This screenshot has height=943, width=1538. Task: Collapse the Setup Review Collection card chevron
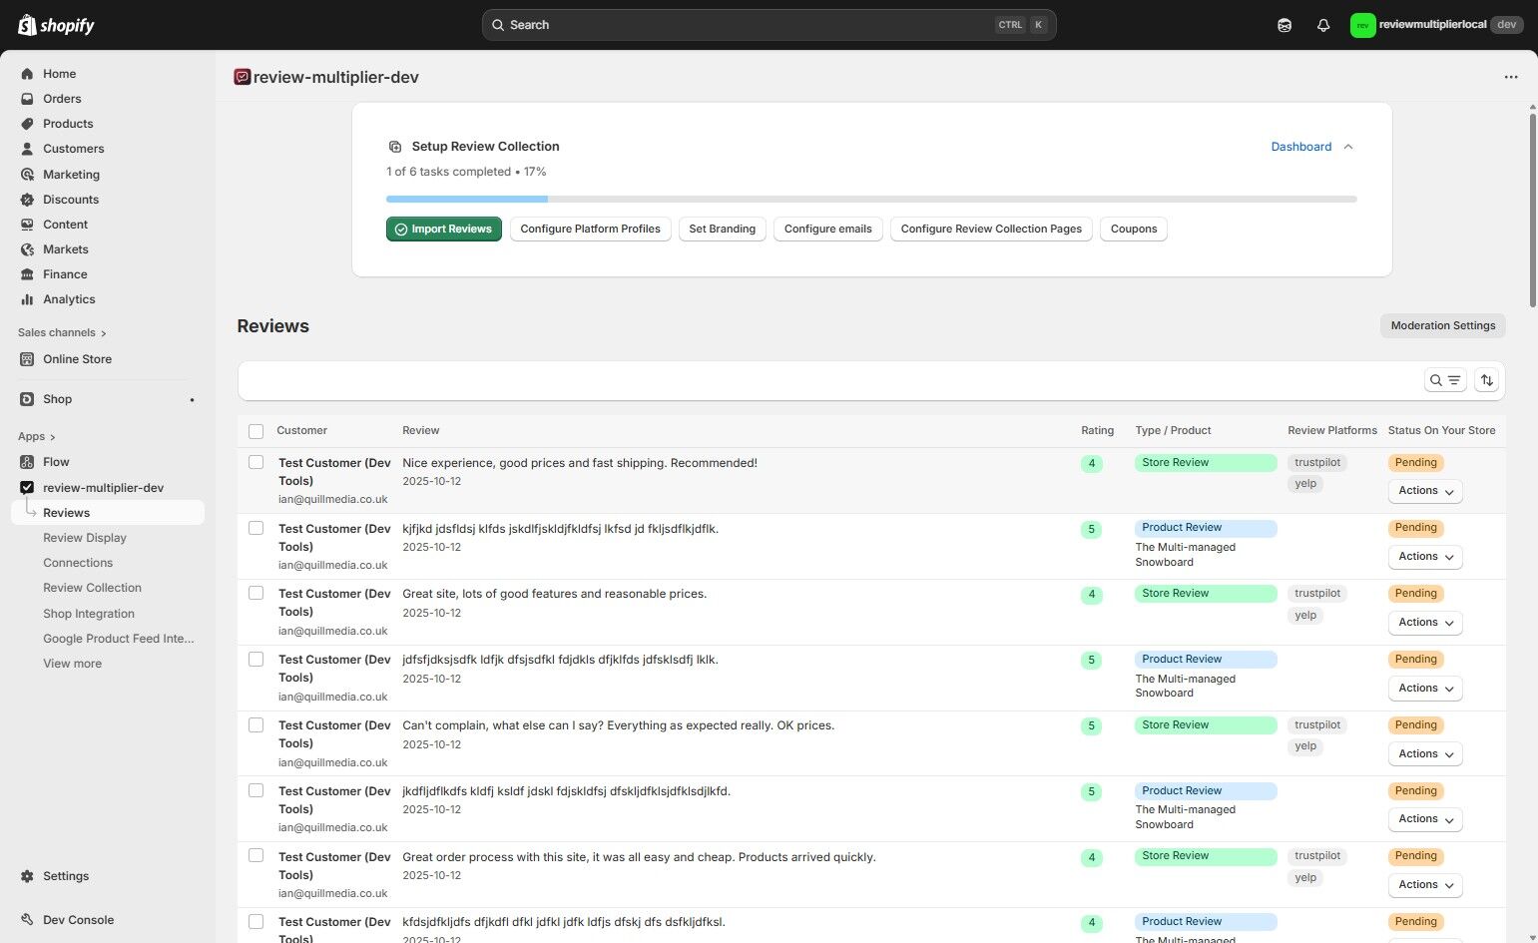pos(1348,147)
